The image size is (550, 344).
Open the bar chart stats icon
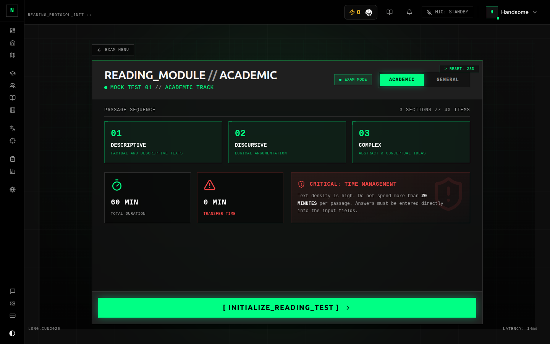pyautogui.click(x=13, y=171)
